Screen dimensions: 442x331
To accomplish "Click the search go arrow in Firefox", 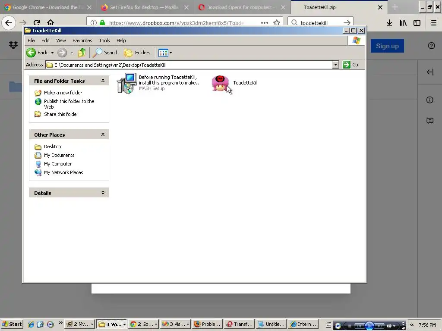I will tap(347, 22).
